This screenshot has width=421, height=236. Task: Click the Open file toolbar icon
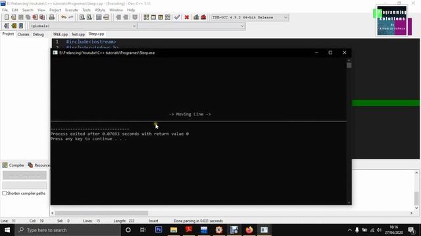pyautogui.click(x=13, y=17)
